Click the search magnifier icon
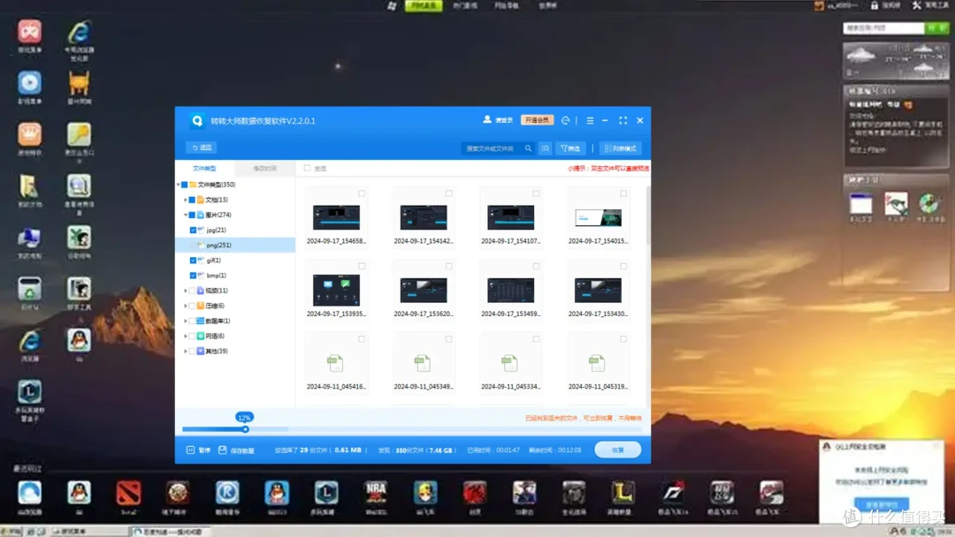 coord(528,148)
